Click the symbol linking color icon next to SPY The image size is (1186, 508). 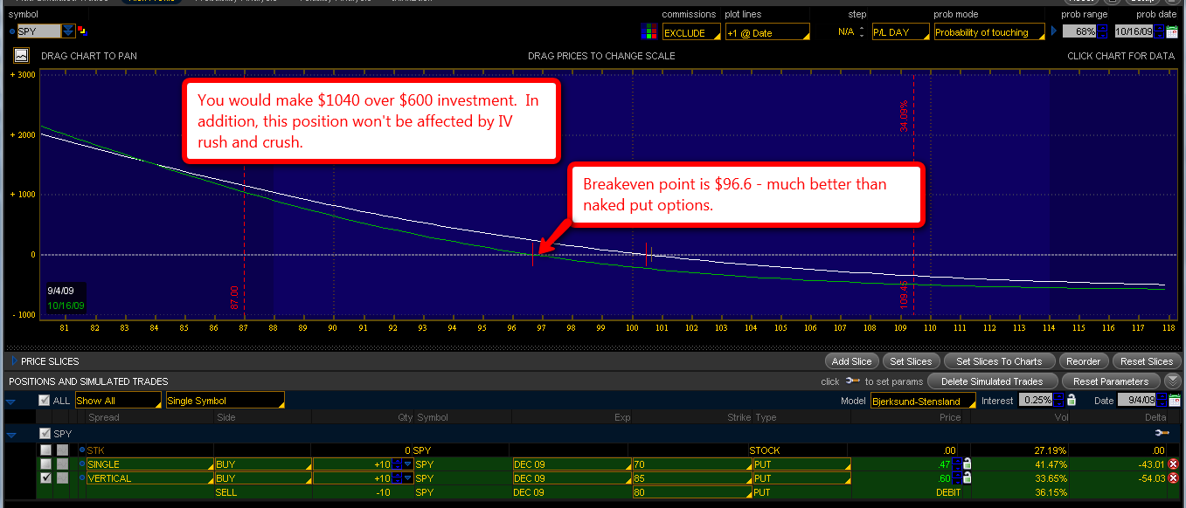coord(82,31)
